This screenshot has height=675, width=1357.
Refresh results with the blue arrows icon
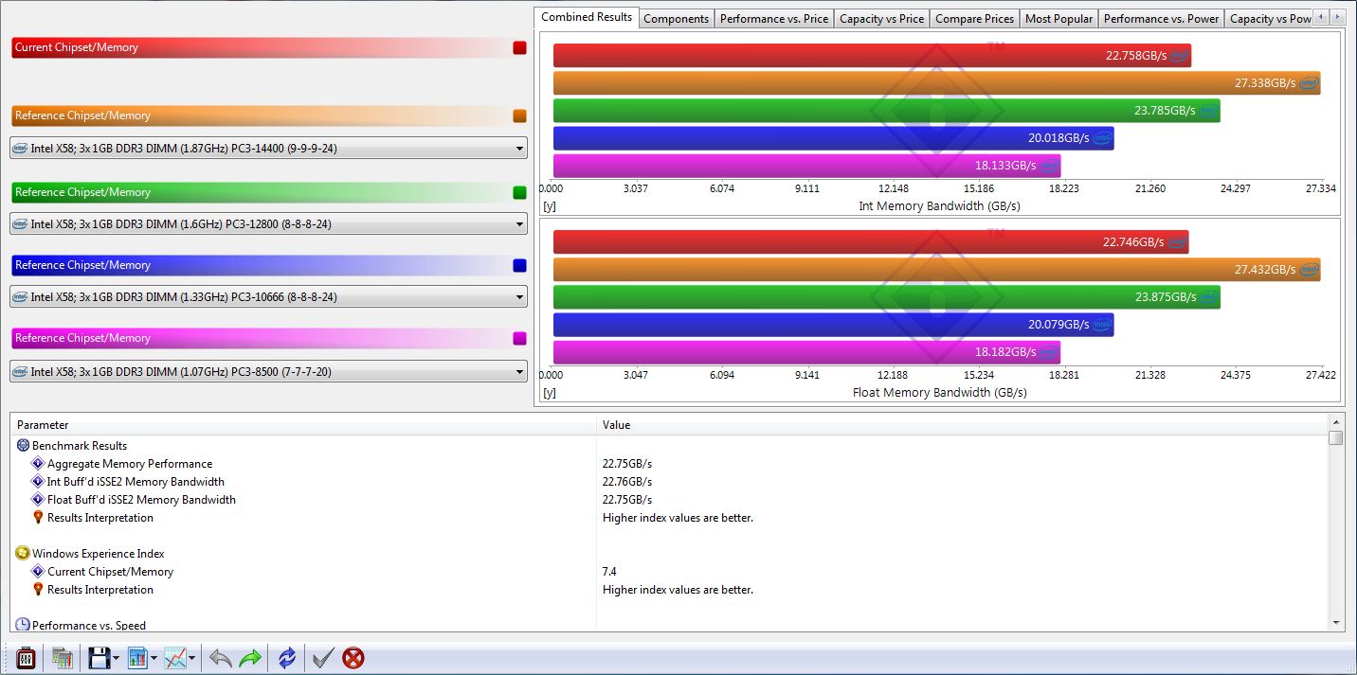287,657
